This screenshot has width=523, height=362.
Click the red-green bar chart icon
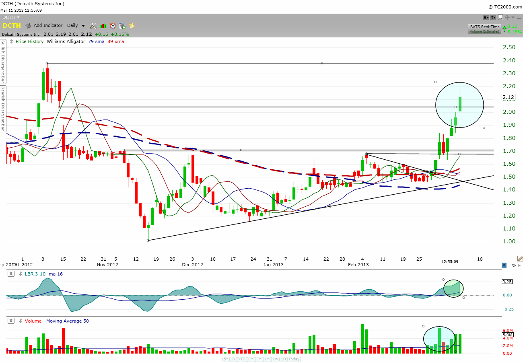tap(103, 26)
